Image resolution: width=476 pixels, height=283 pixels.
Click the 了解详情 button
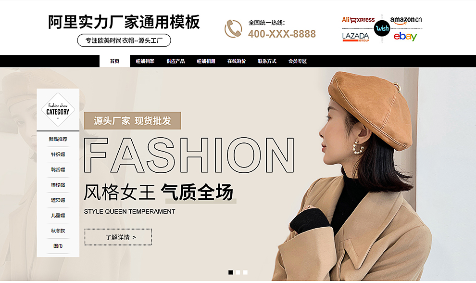(x=118, y=237)
